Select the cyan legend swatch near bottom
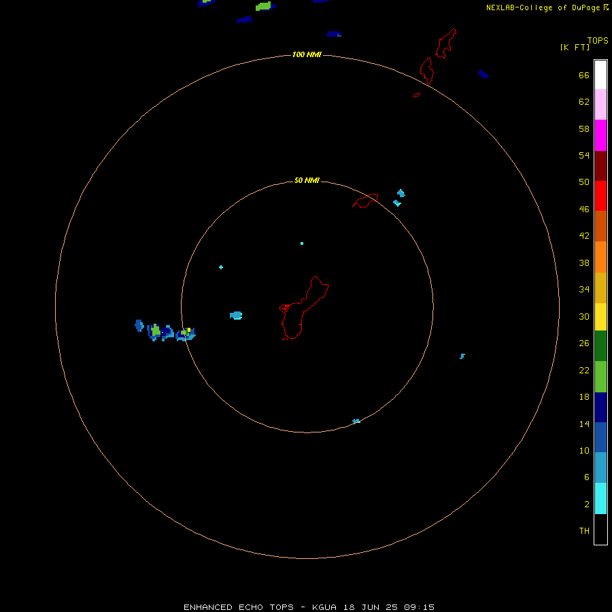This screenshot has height=612, width=612. pos(600,498)
